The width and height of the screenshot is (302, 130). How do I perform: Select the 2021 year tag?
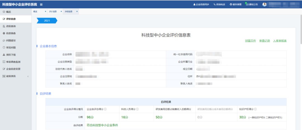pos(47,21)
